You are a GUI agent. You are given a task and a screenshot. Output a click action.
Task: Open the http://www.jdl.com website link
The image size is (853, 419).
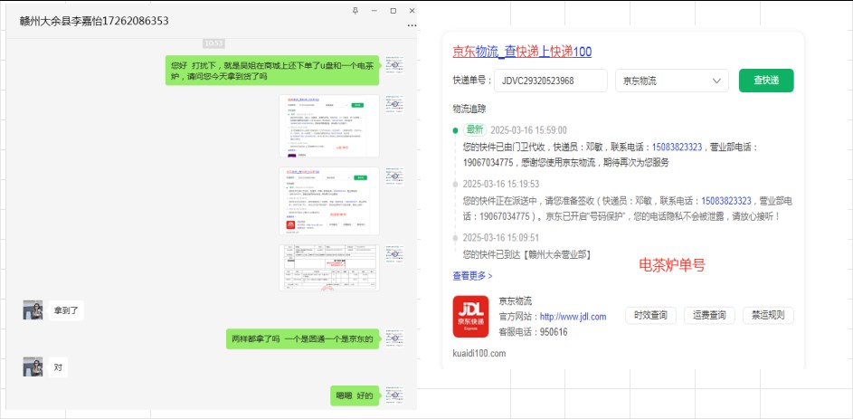[x=573, y=317]
